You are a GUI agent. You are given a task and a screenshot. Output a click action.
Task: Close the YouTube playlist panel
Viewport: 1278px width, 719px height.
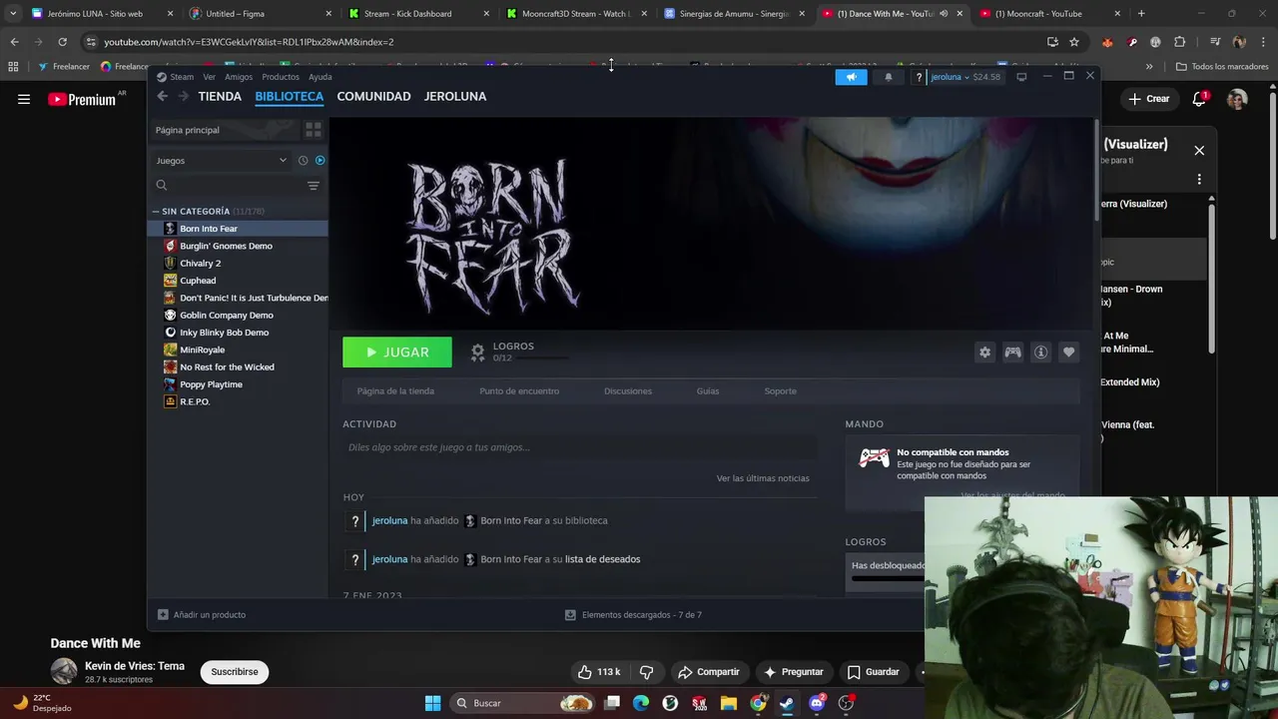(1199, 151)
